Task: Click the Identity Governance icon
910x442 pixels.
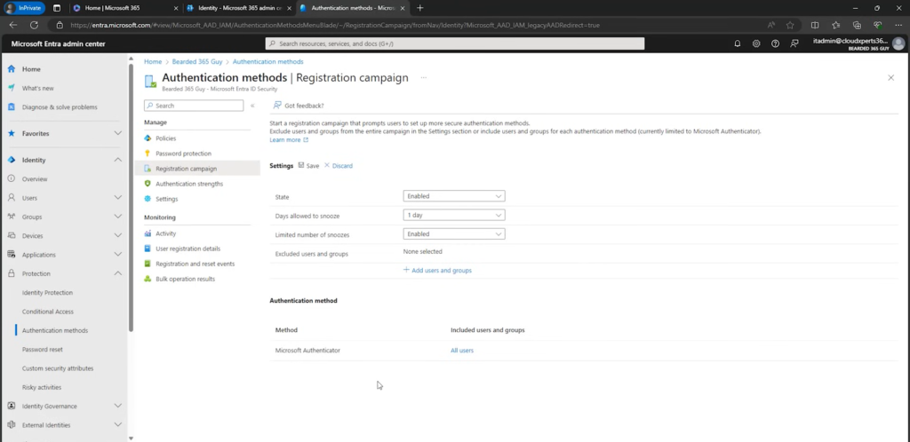Action: pyautogui.click(x=11, y=406)
